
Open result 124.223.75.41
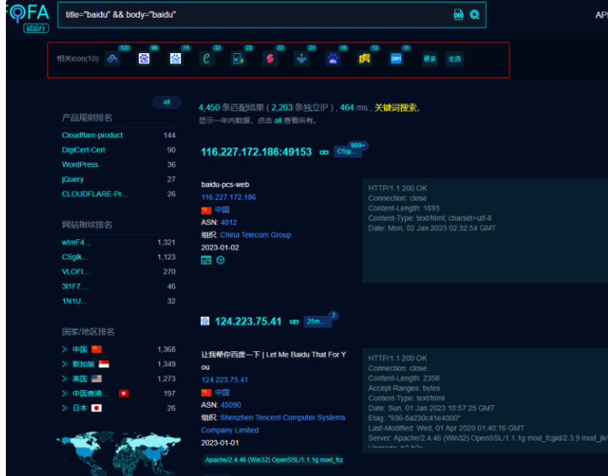[248, 322]
